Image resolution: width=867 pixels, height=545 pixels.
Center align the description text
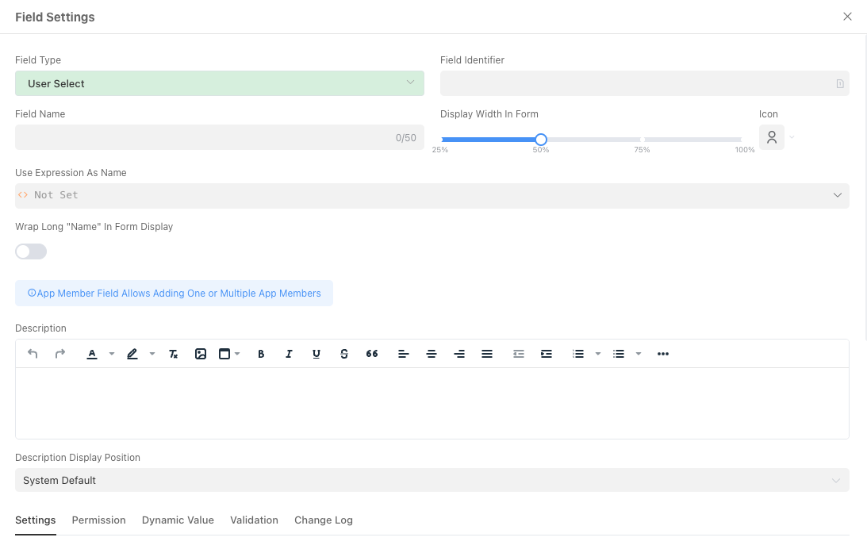click(x=432, y=354)
